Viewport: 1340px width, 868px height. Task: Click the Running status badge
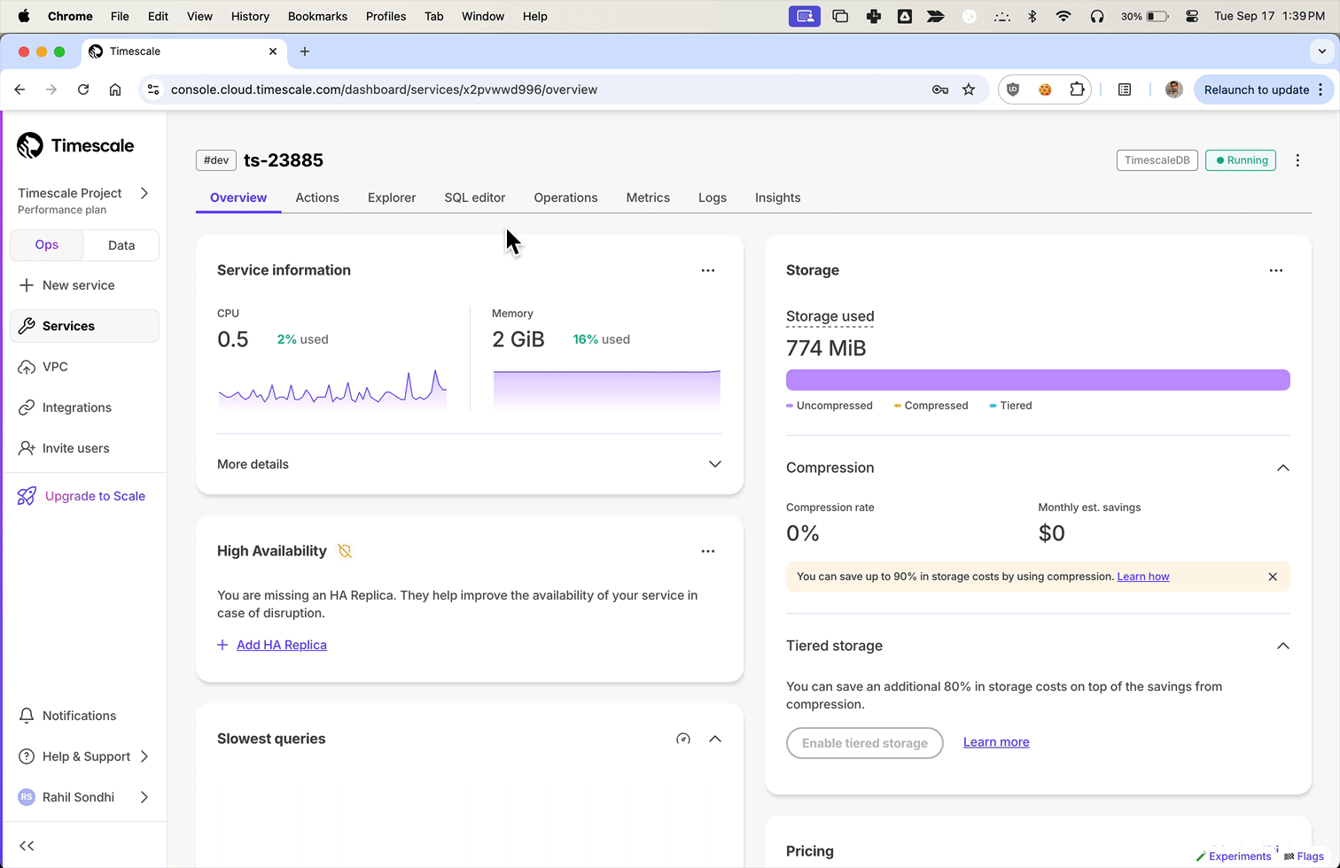click(1241, 160)
